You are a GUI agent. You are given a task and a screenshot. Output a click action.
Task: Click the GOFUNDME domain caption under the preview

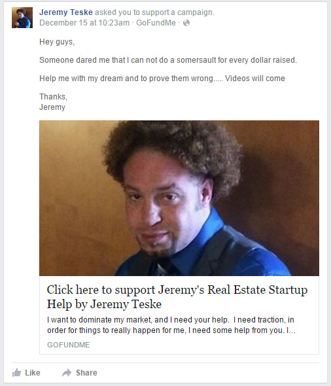click(x=69, y=345)
